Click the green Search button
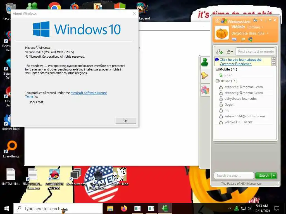 [x=264, y=176]
